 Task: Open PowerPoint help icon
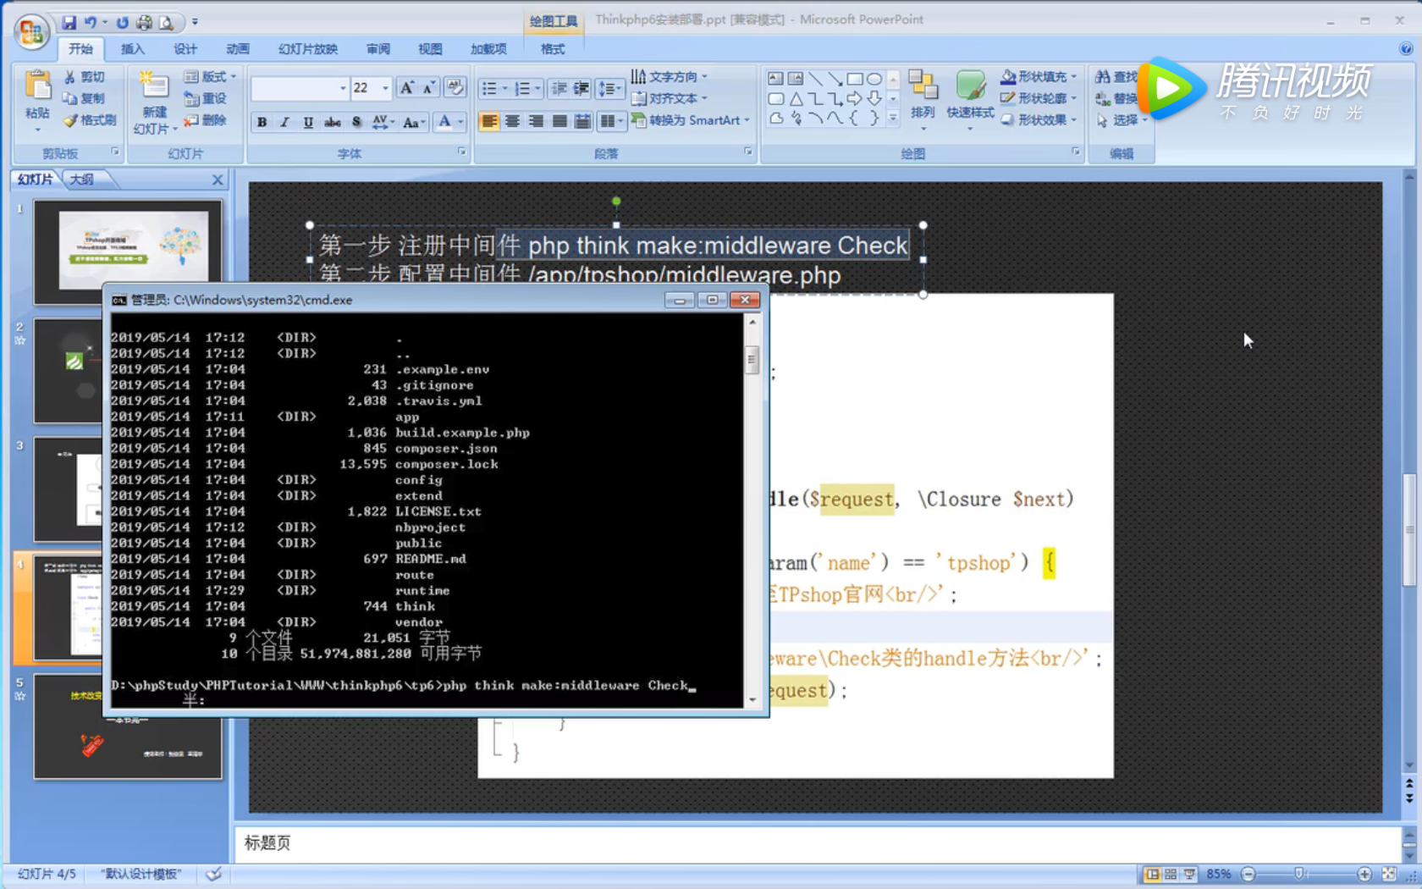coord(1406,48)
